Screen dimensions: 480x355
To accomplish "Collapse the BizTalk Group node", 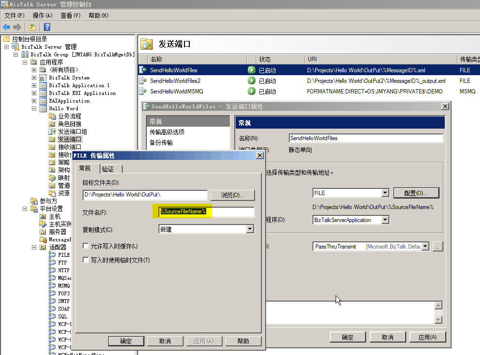I will 15,54.
